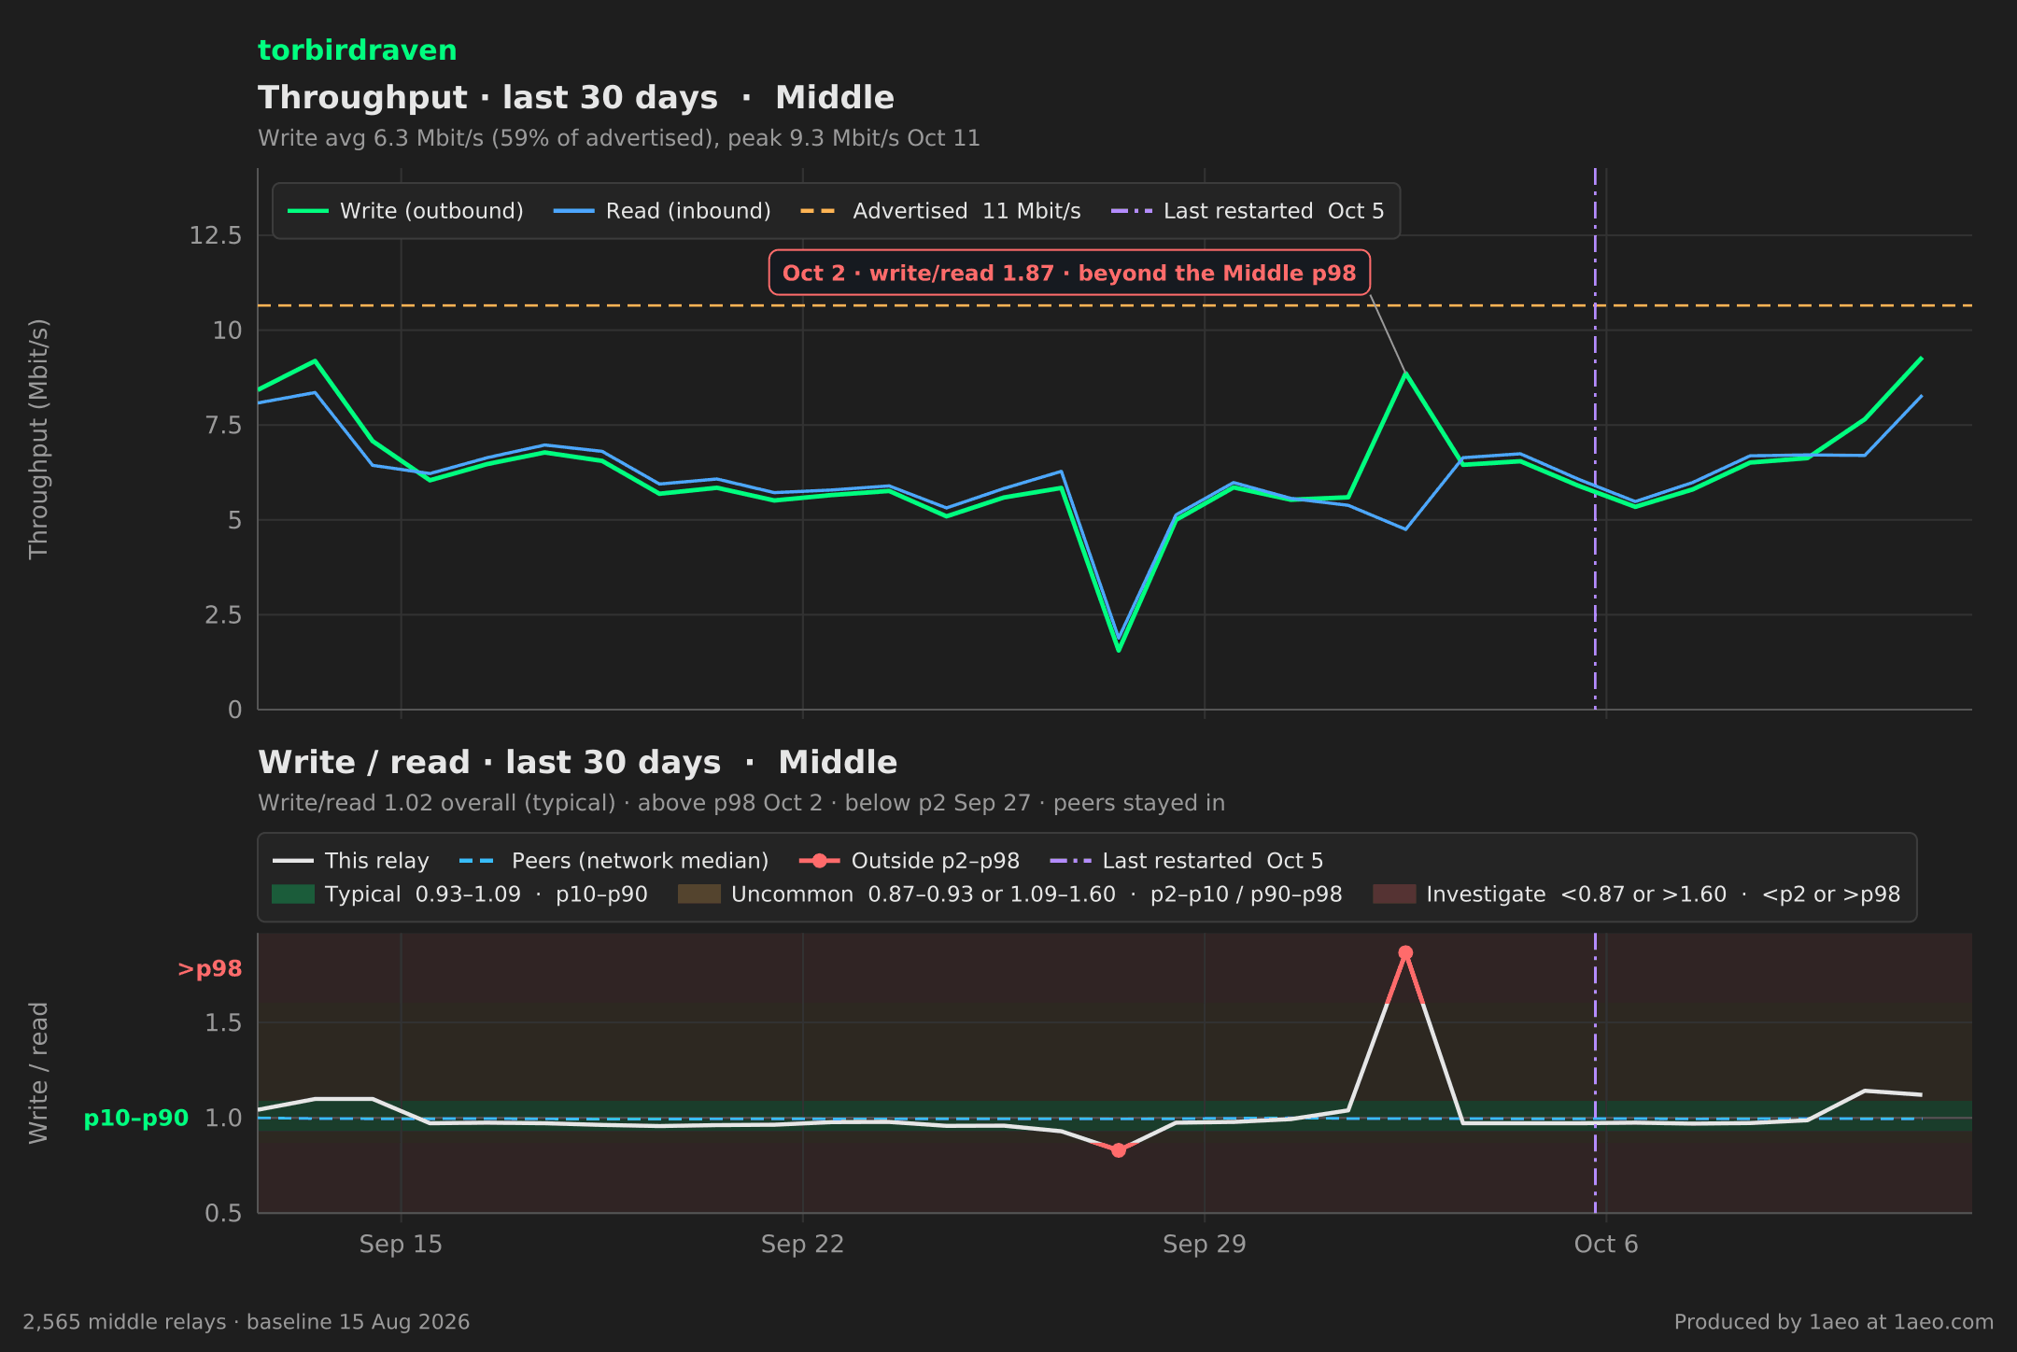
Task: Click the This relay legend entry
Action: (x=351, y=861)
